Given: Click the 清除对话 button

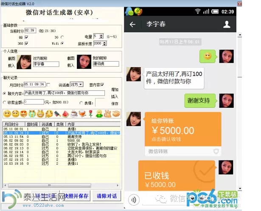Looking at the screenshot, I should [107, 196].
